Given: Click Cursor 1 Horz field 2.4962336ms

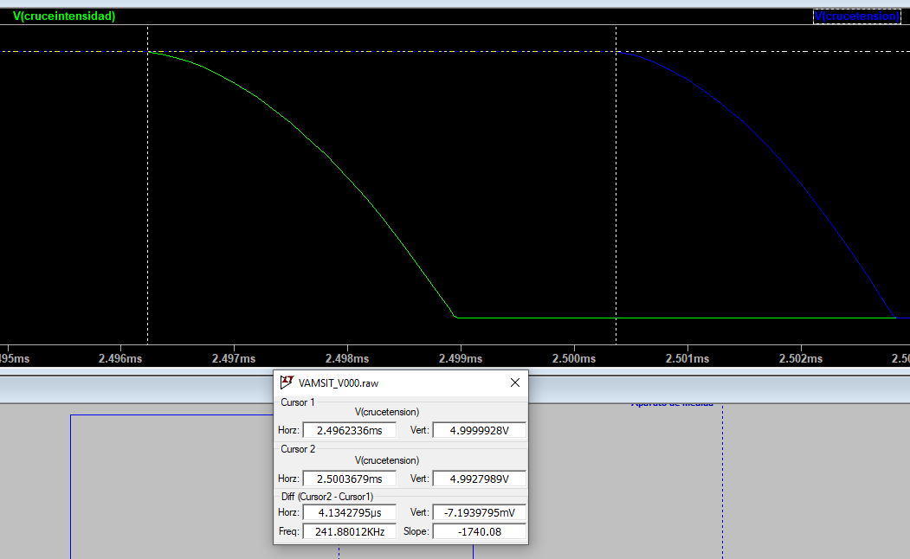Looking at the screenshot, I should coord(350,430).
